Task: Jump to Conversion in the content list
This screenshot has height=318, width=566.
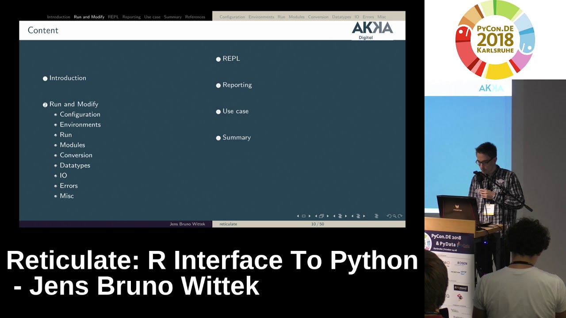Action: pyautogui.click(x=76, y=155)
